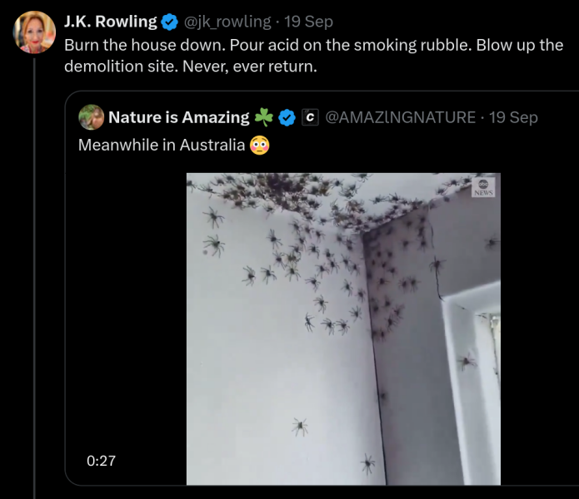The image size is (579, 499).
Task: Click the "Meanwhile in Australia" text
Action: [162, 145]
